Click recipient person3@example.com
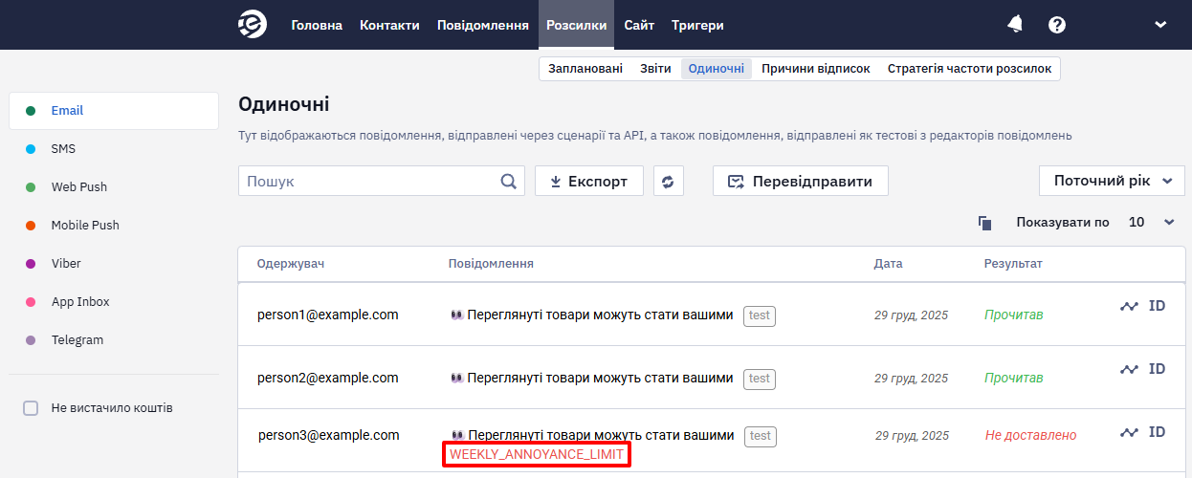1192x478 pixels. pyautogui.click(x=328, y=435)
